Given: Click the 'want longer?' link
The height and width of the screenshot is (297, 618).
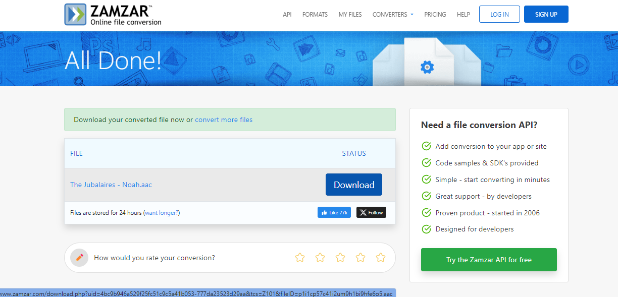Looking at the screenshot, I should (x=162, y=213).
